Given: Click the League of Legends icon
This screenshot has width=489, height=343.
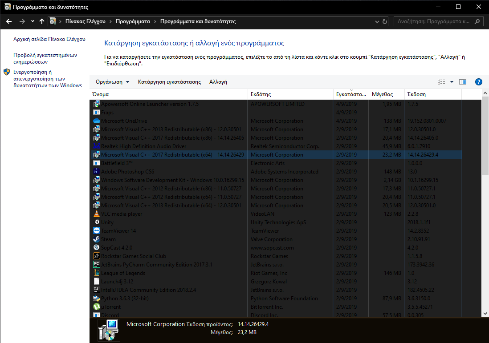Looking at the screenshot, I should (x=96, y=273).
